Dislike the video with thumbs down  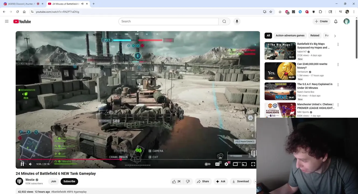(188, 182)
